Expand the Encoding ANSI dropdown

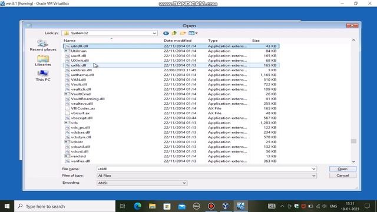point(184,183)
